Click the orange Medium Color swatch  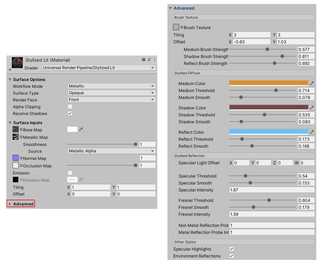pyautogui.click(x=269, y=83)
